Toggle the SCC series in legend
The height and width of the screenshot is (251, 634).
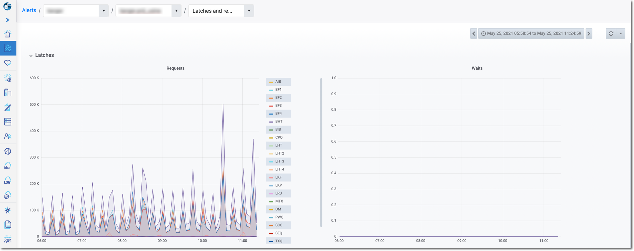coord(278,225)
